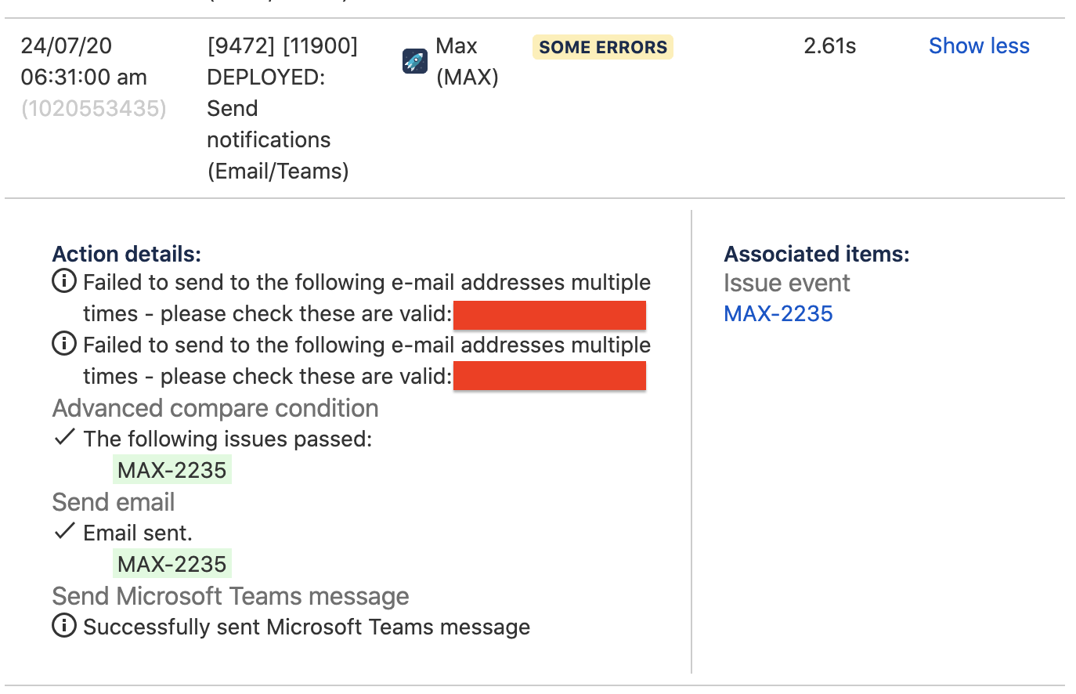Click the first failed email info icon

pos(64,280)
